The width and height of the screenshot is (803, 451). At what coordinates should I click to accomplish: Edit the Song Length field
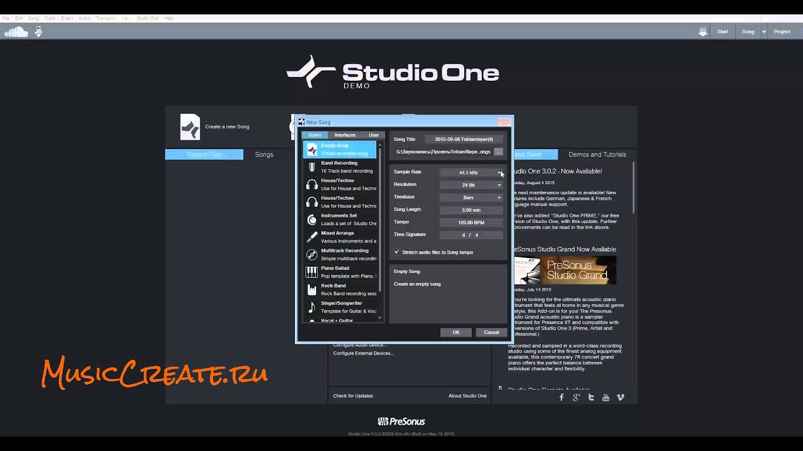click(x=472, y=210)
